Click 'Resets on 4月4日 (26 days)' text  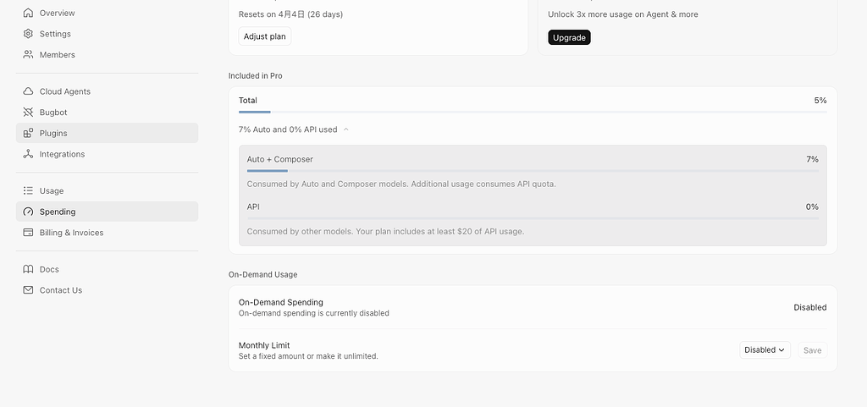291,14
